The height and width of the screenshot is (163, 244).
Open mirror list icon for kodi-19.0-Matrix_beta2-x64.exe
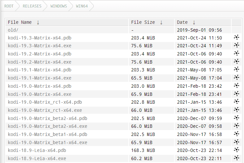(x=237, y=126)
